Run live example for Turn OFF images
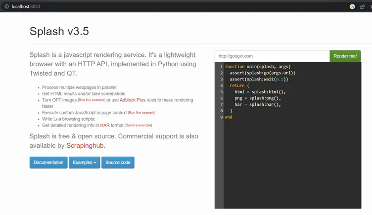Screen dimensions: 372x215 92,100
